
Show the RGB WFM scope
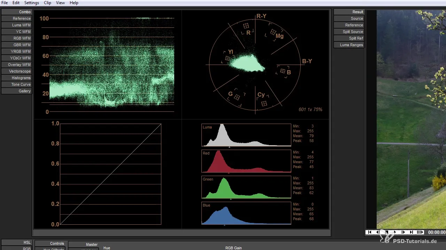(x=16, y=38)
